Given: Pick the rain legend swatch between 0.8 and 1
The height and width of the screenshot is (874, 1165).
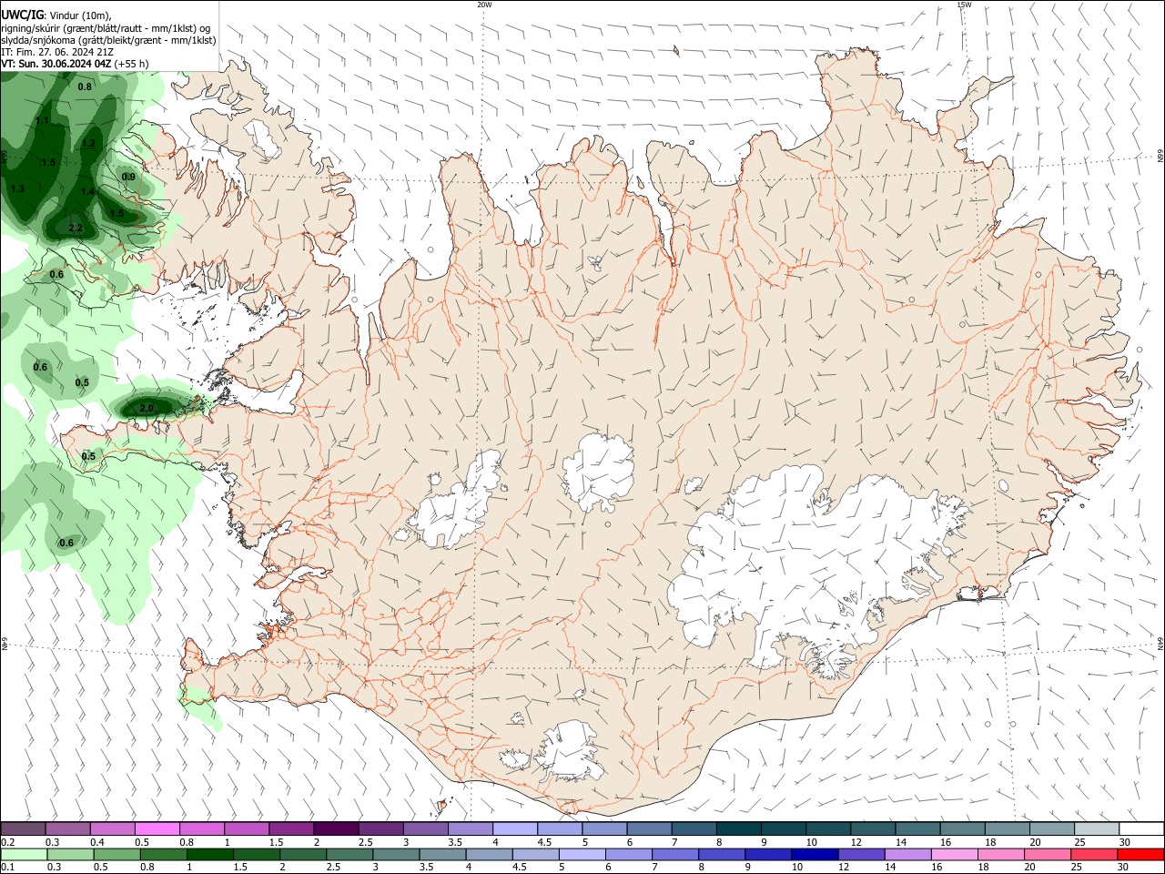Looking at the screenshot, I should [164, 855].
